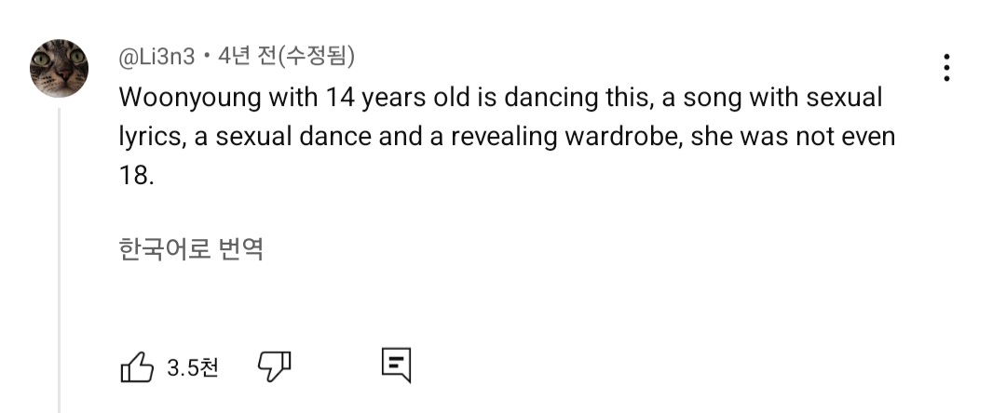Screen dimensions: 1006x413
Task: Open the three-dot more options menu
Action: click(x=946, y=69)
